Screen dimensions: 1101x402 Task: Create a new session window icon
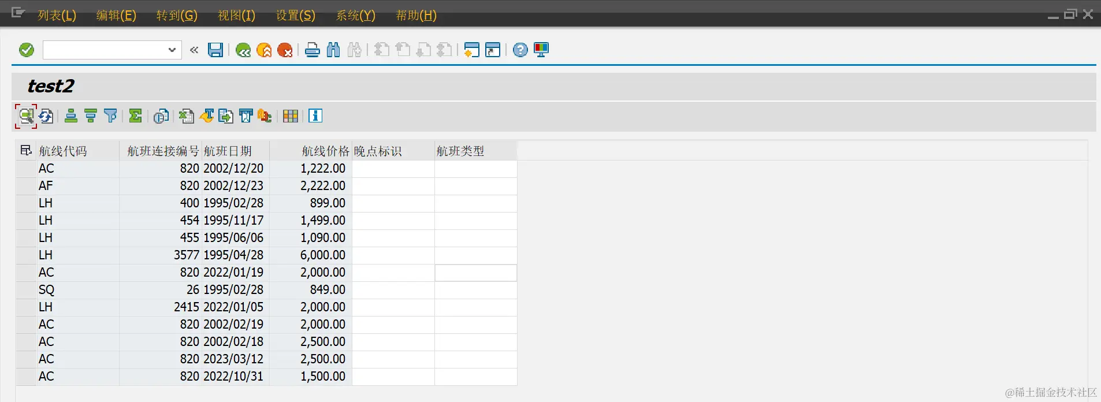(472, 50)
